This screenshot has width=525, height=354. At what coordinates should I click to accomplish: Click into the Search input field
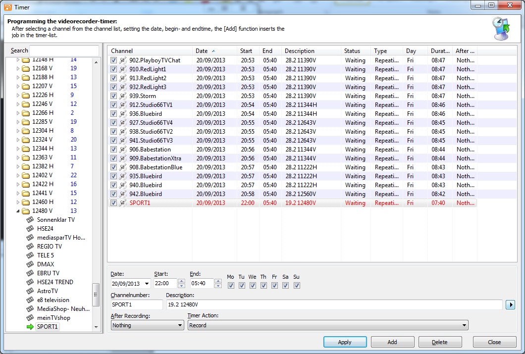pos(64,51)
